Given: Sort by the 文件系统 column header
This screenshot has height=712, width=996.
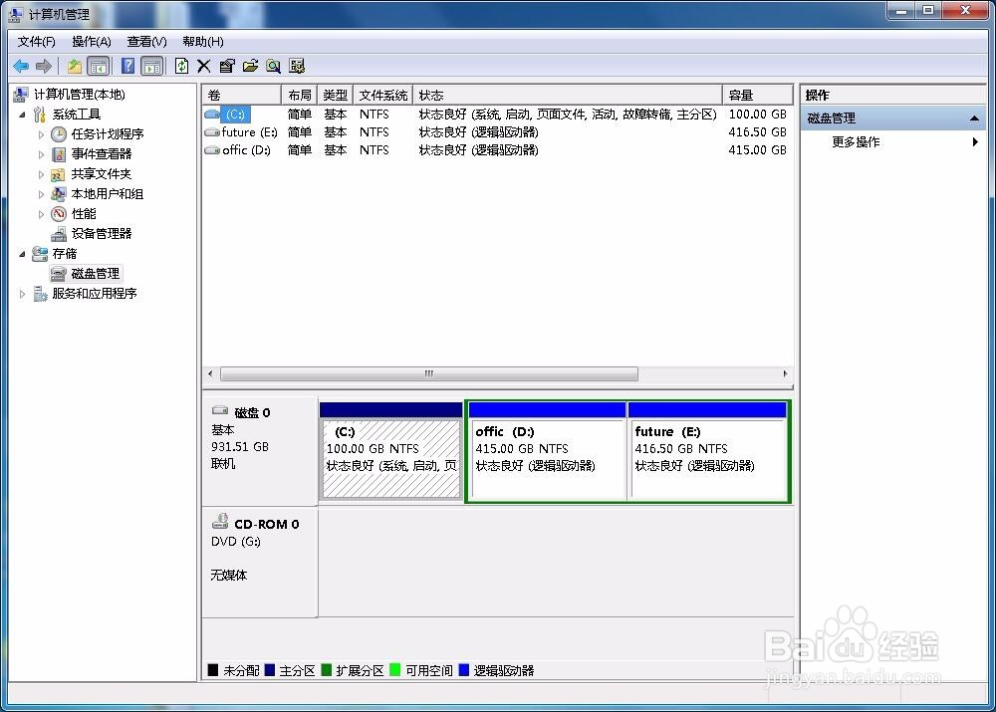Looking at the screenshot, I should pos(383,96).
